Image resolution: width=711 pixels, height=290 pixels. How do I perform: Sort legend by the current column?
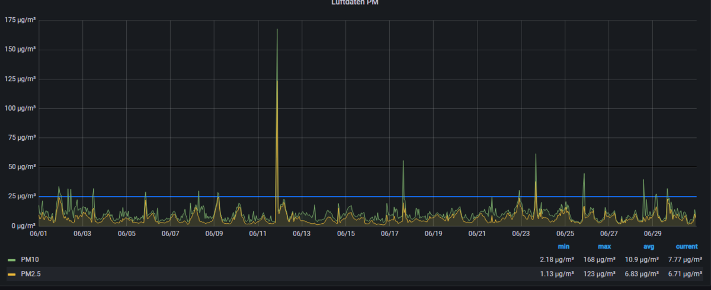coord(686,246)
